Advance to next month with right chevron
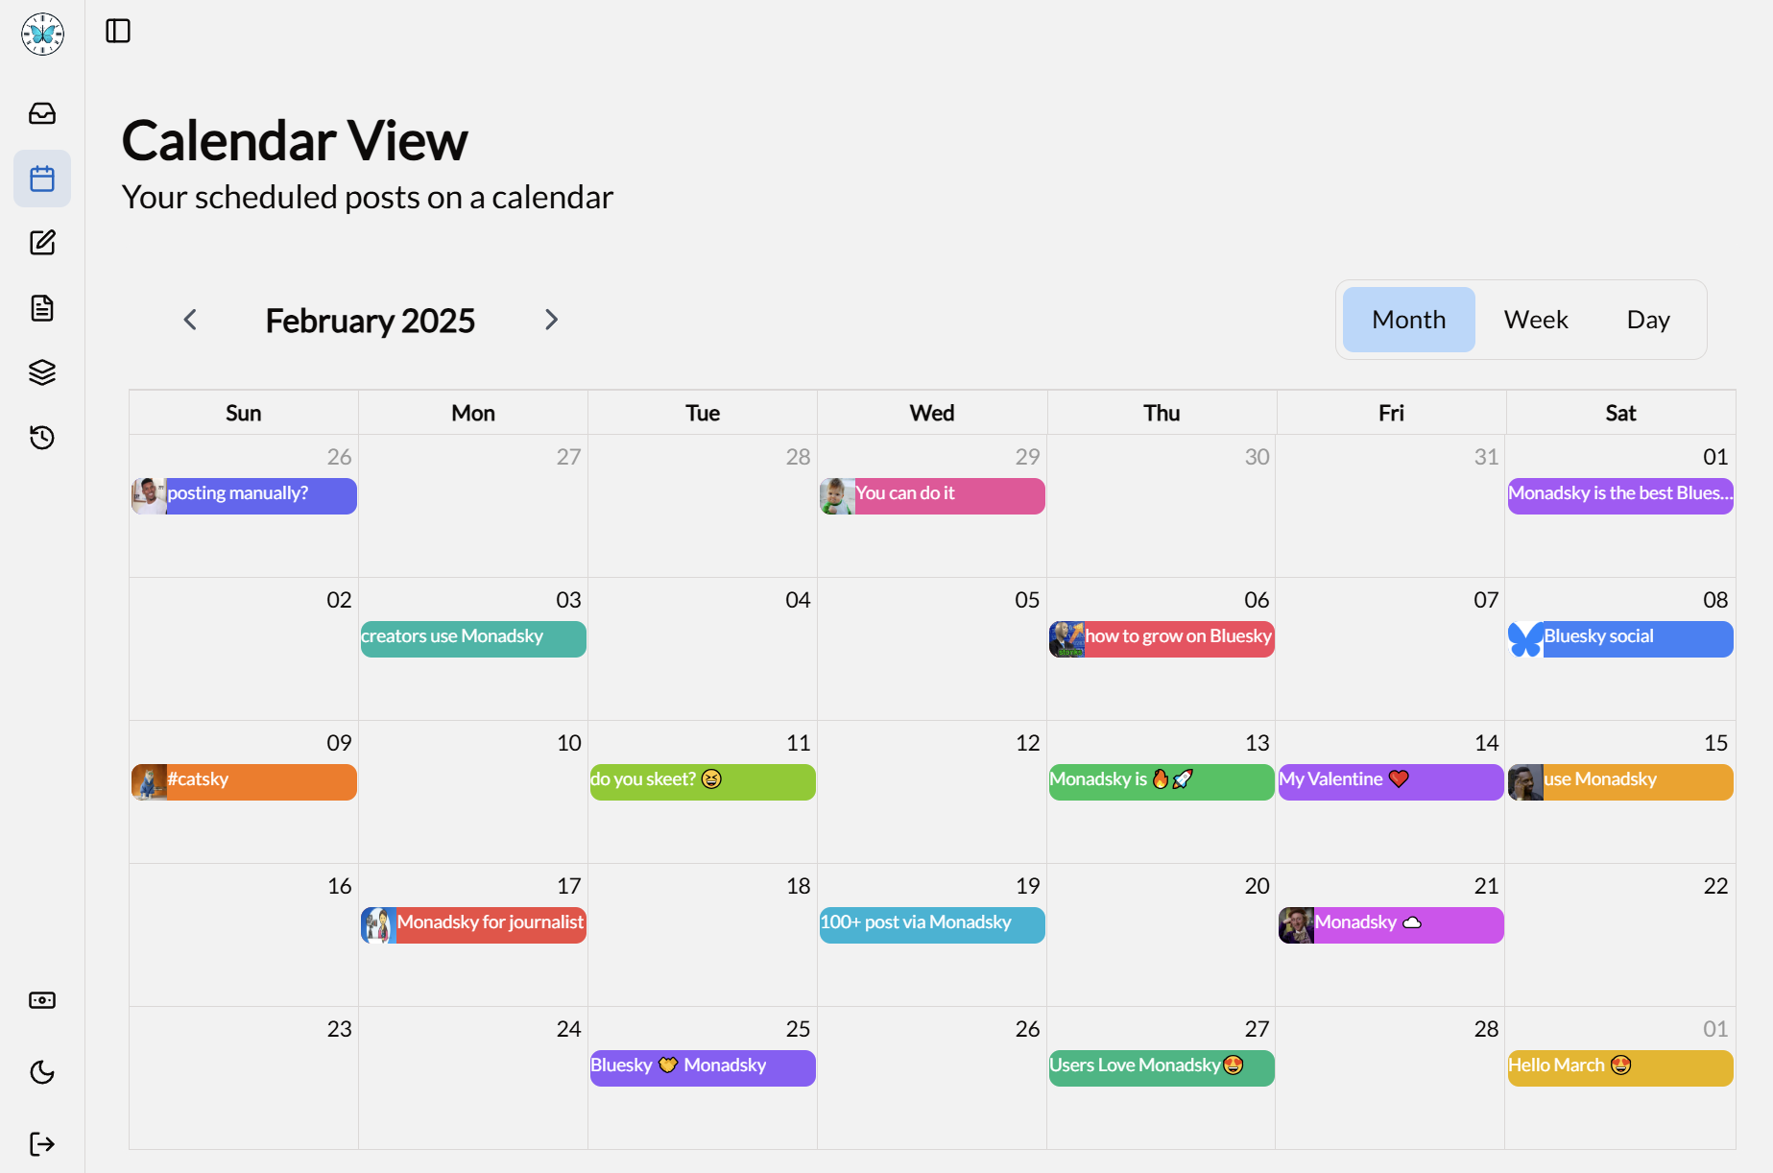This screenshot has width=1773, height=1173. point(551,320)
